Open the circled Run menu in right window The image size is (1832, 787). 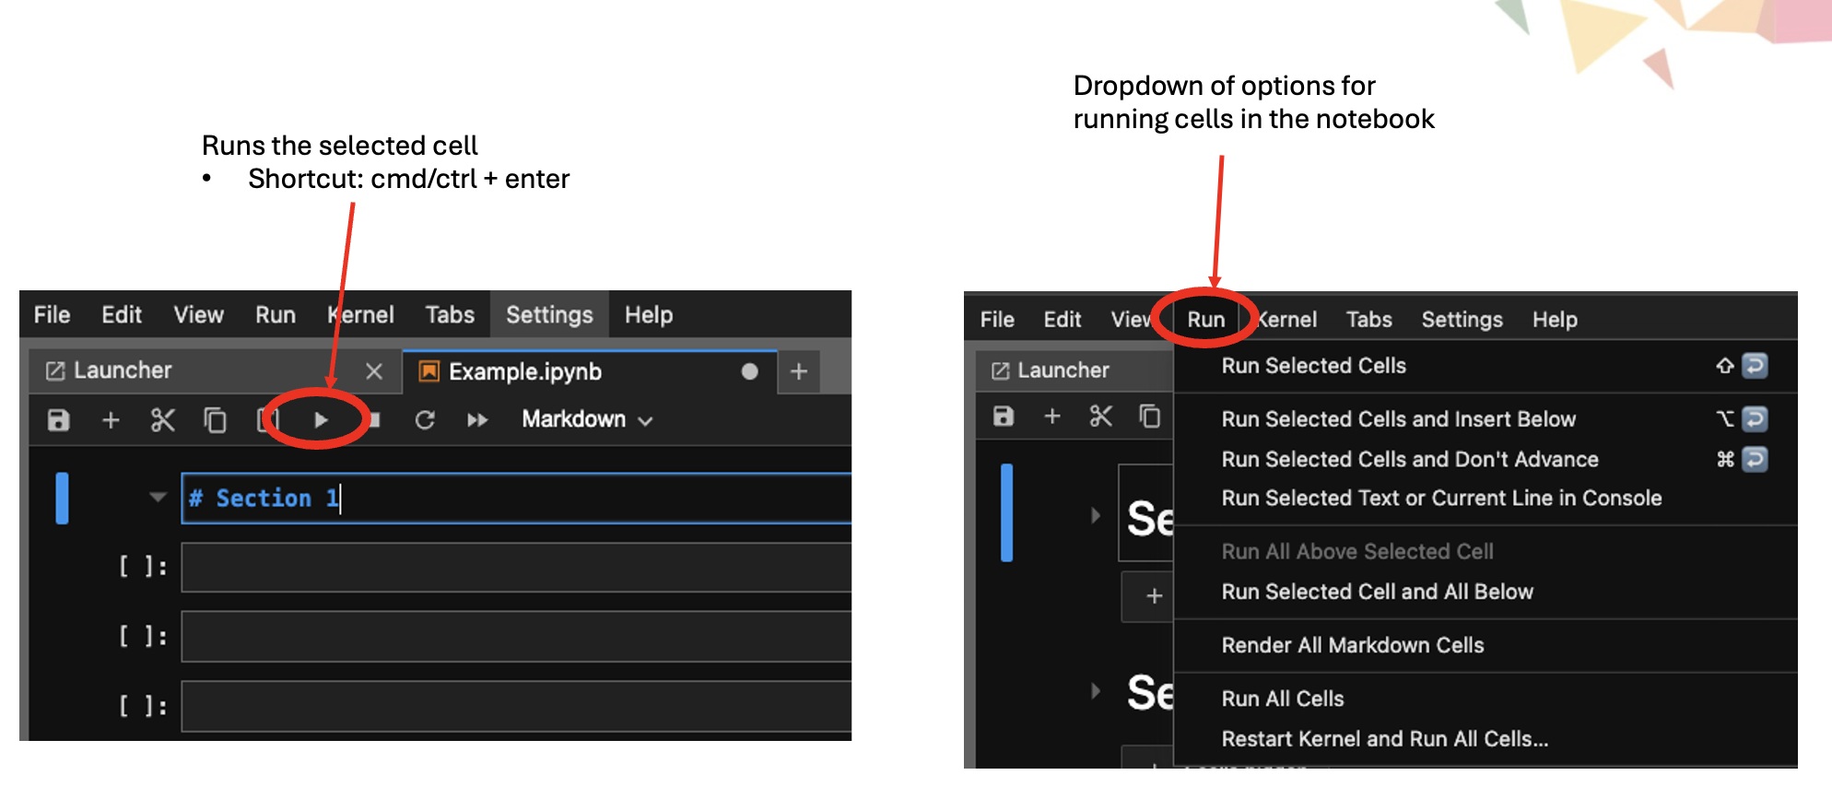click(1205, 320)
